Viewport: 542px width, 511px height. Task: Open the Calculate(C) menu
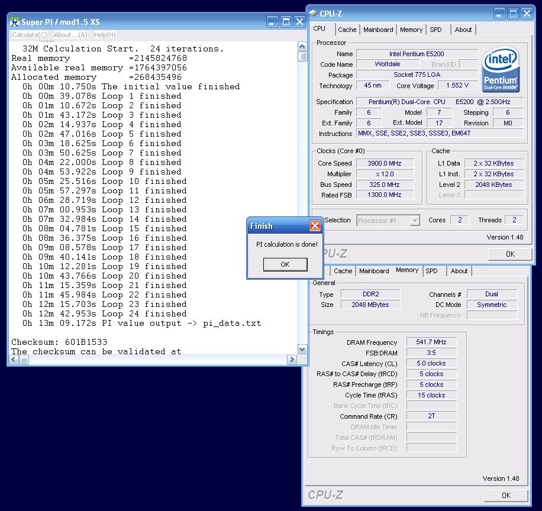(x=30, y=35)
